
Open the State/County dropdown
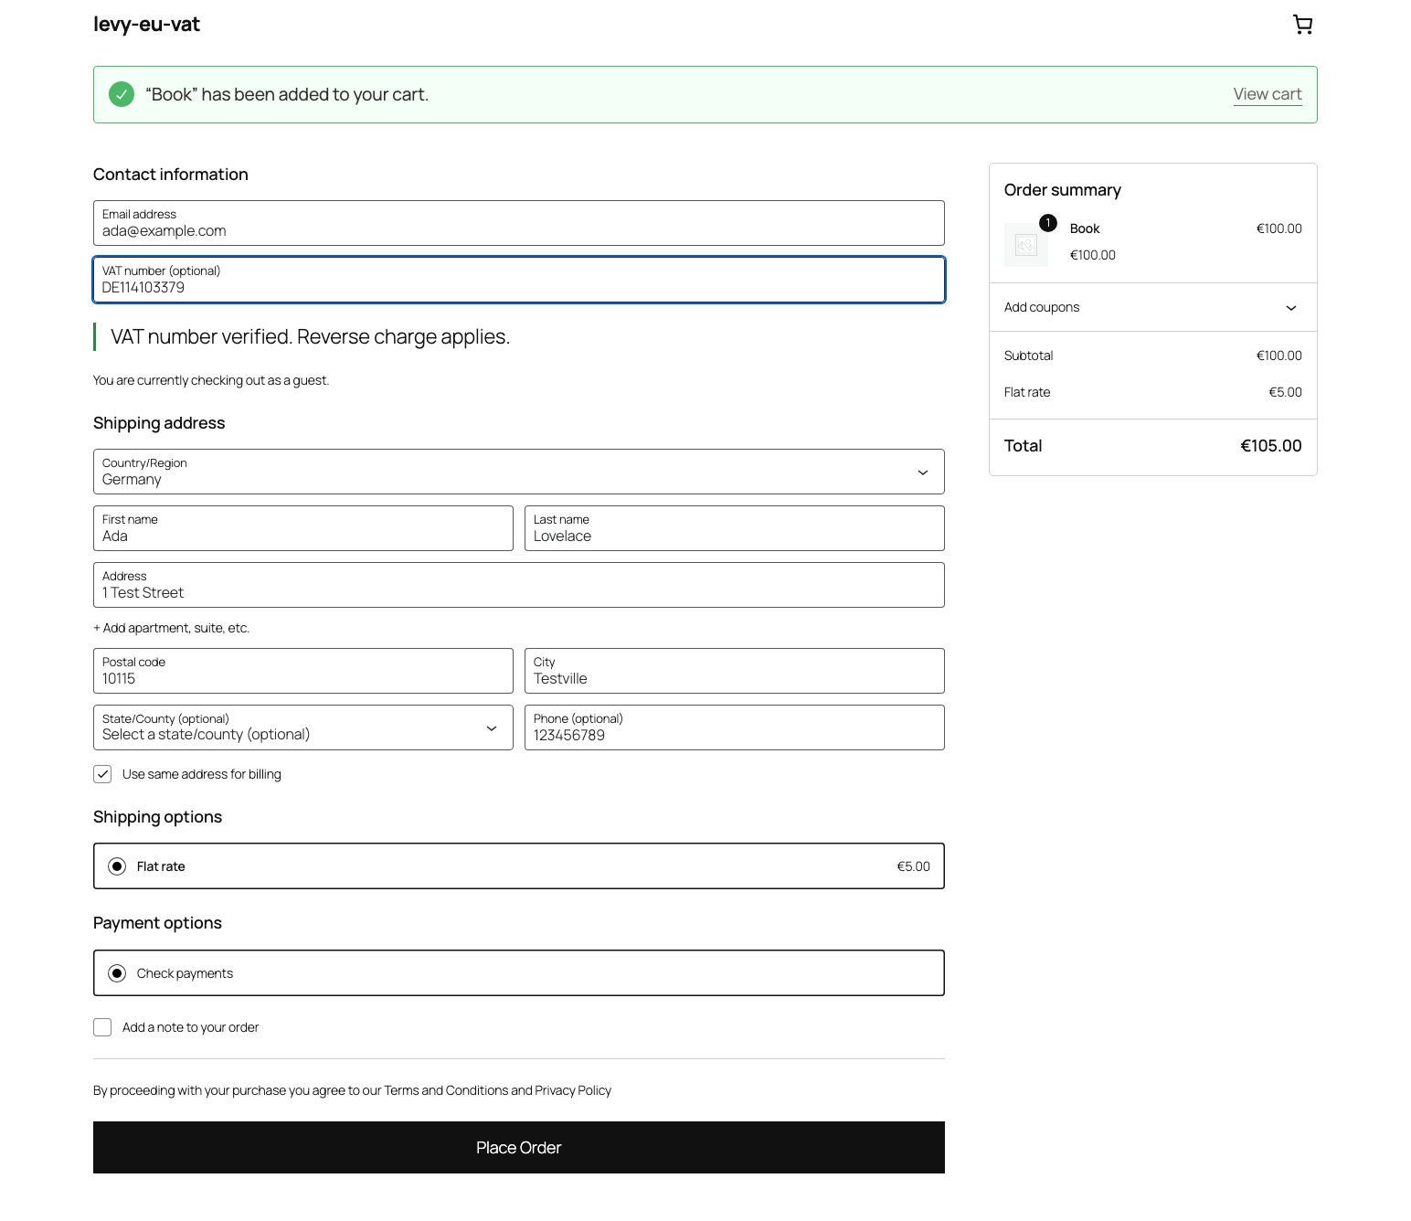point(303,727)
